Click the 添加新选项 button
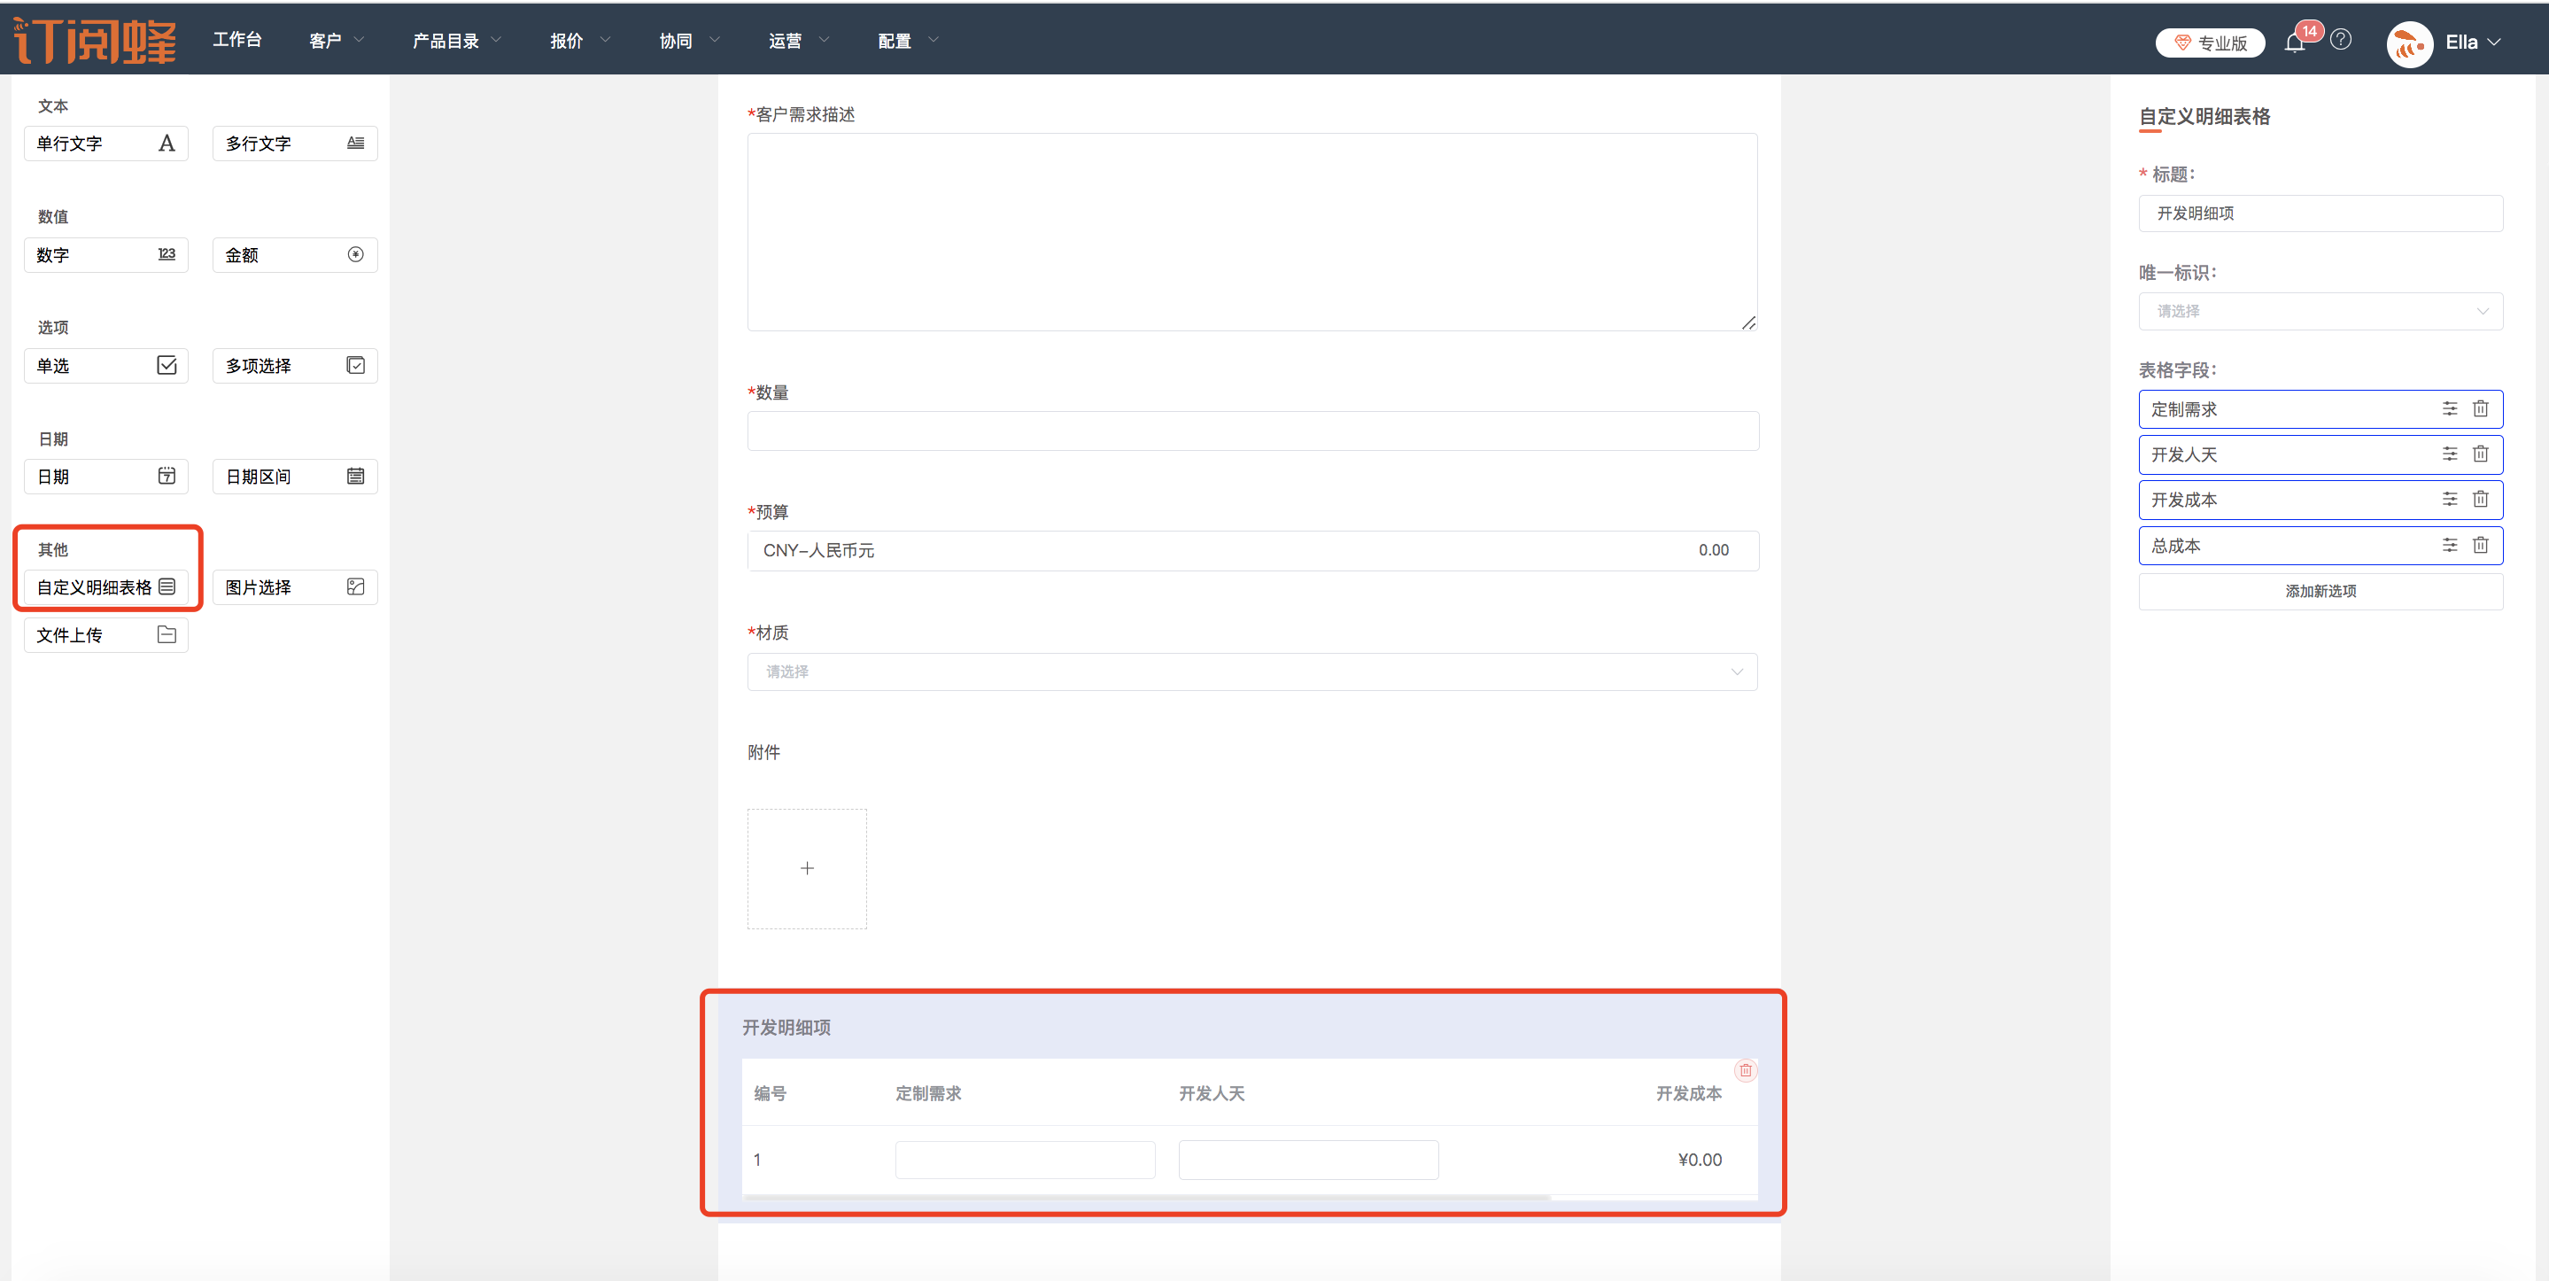The width and height of the screenshot is (2549, 1281). pos(2320,591)
